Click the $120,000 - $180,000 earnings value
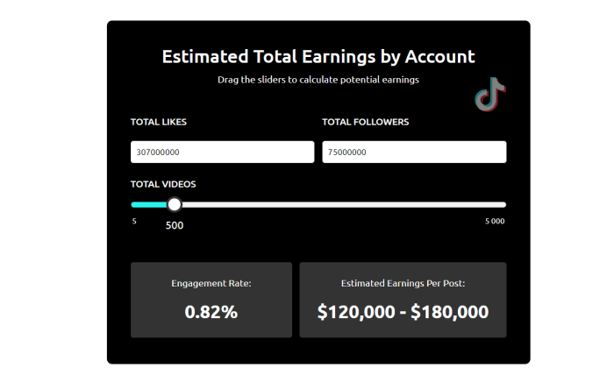This screenshot has width=614, height=382. point(403,311)
